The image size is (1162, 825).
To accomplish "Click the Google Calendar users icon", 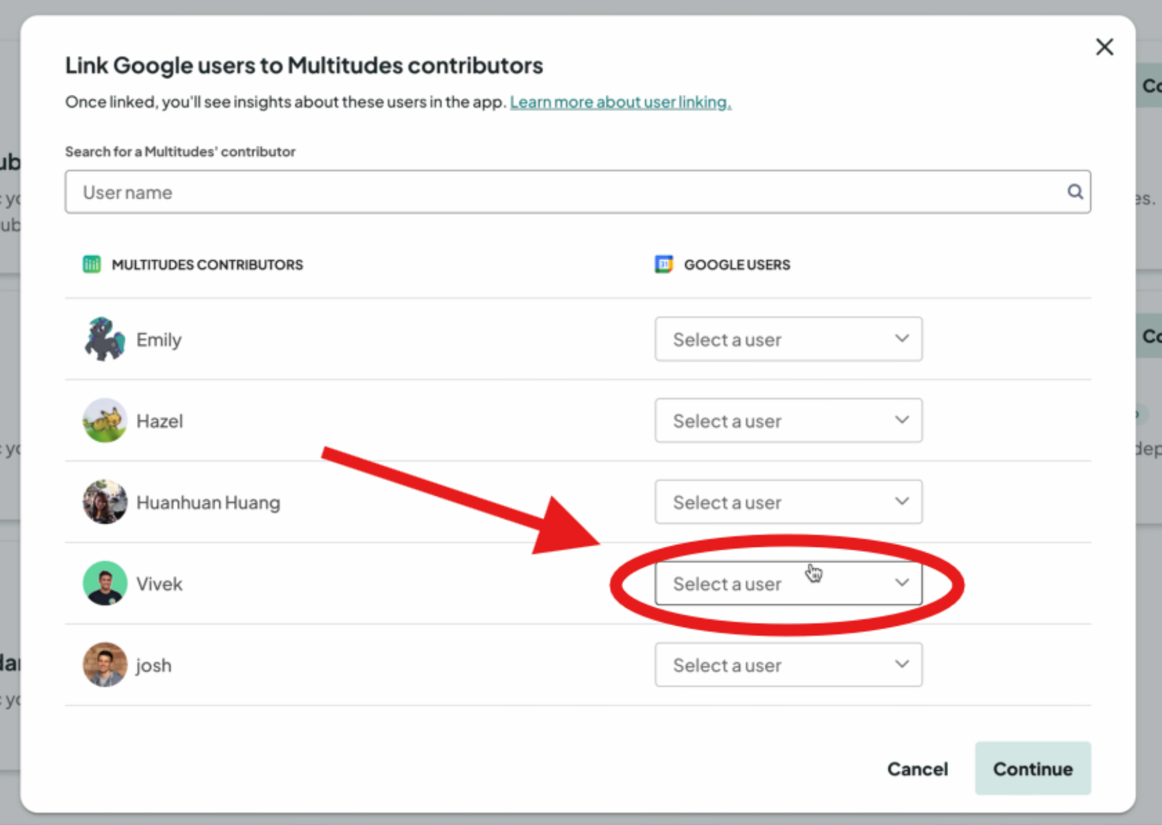I will 663,264.
